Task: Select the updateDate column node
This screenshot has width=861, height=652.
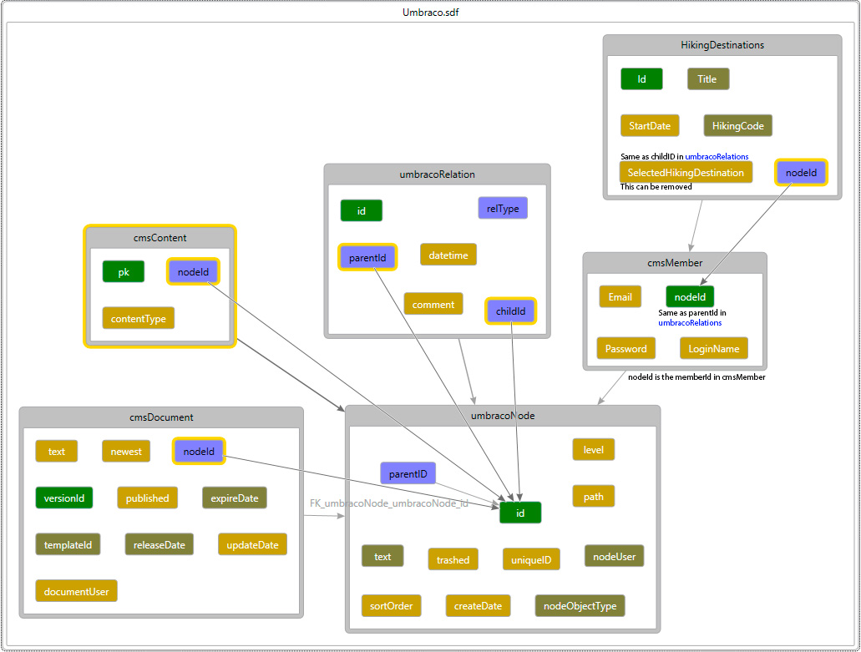Action: [252, 545]
